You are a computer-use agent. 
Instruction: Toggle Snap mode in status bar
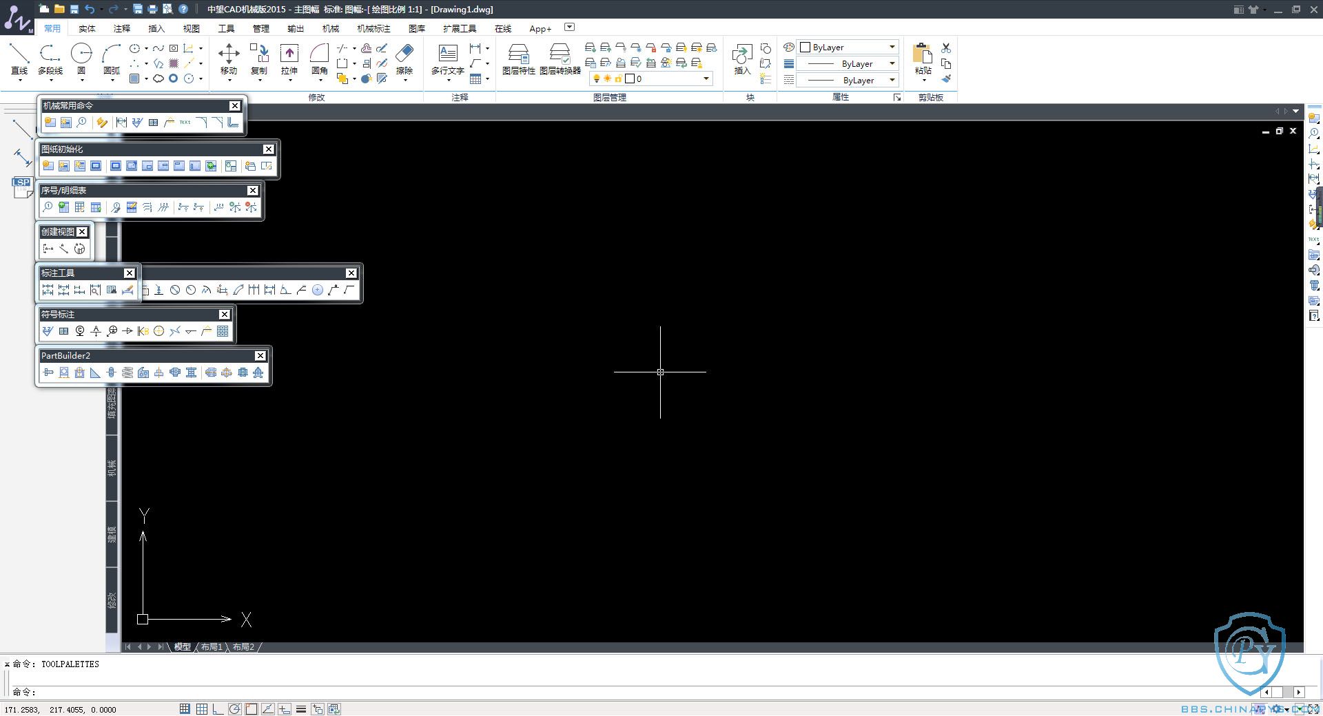tap(185, 708)
